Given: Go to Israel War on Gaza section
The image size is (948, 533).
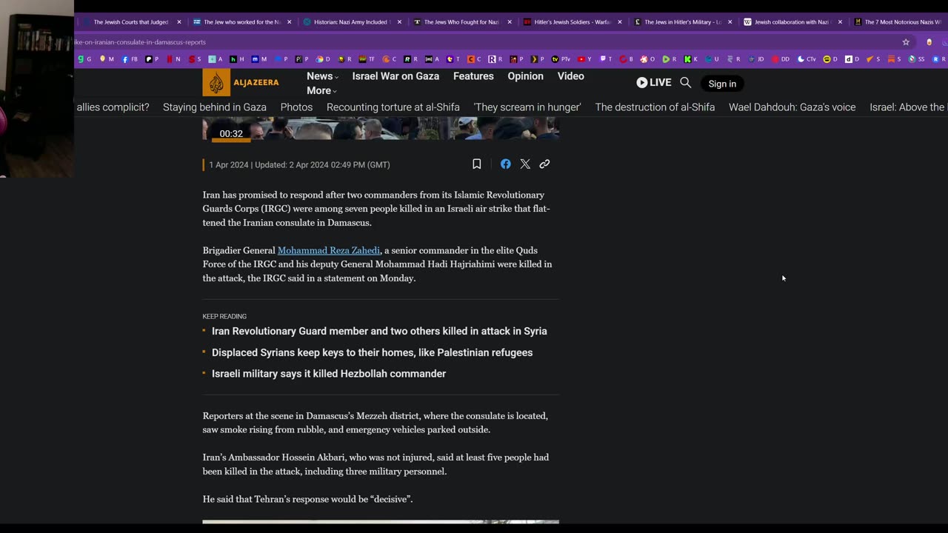Looking at the screenshot, I should [x=395, y=76].
